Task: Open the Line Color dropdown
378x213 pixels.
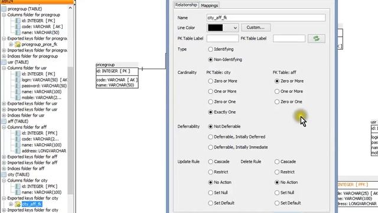Action: click(235, 28)
